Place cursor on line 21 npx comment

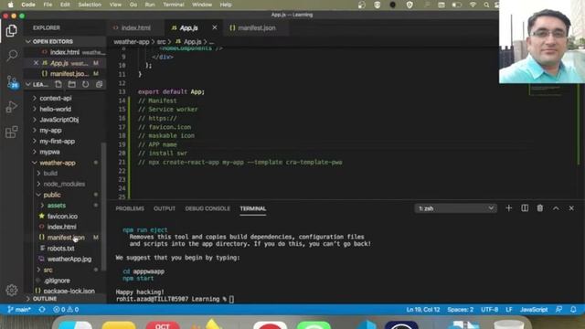tap(239, 163)
